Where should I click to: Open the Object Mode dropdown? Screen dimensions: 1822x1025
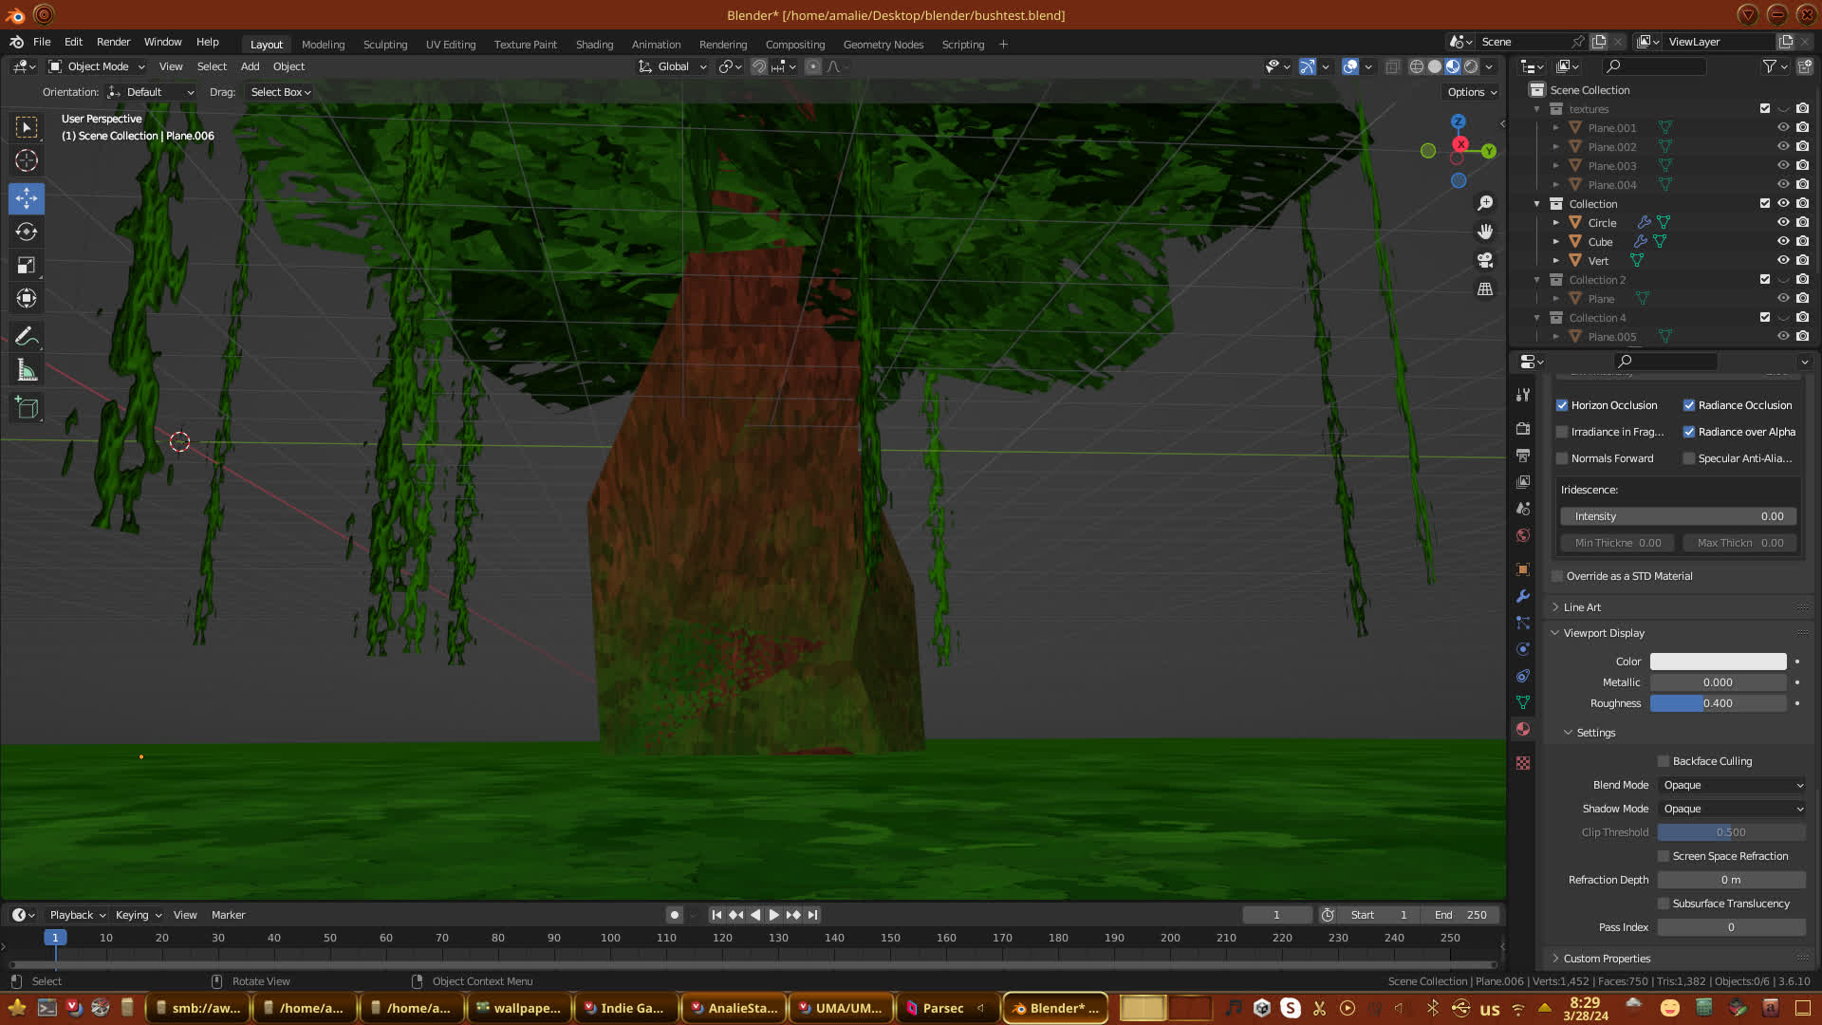(x=97, y=66)
